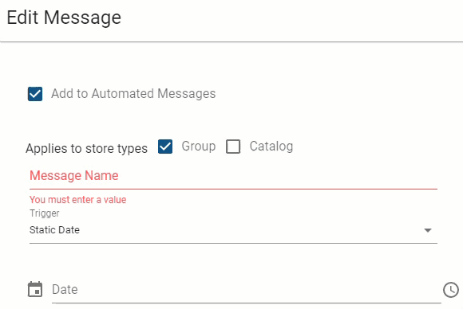Select the You must enter a value error
Screen dimensions: 463x309
[78, 200]
